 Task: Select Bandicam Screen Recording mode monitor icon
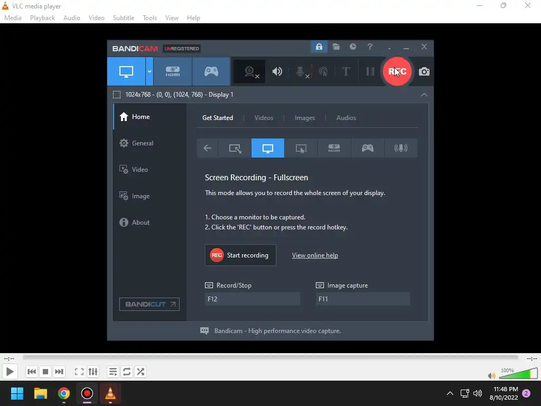126,71
